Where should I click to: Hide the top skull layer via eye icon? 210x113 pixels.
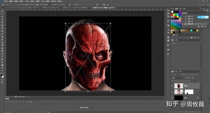pos(172,86)
